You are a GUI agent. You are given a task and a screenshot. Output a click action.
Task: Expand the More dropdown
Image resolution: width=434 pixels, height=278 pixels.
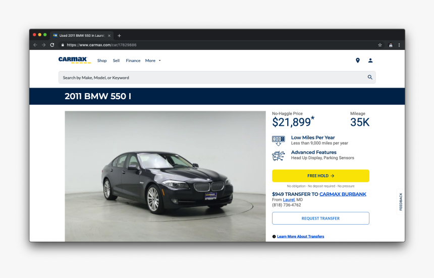tap(153, 60)
